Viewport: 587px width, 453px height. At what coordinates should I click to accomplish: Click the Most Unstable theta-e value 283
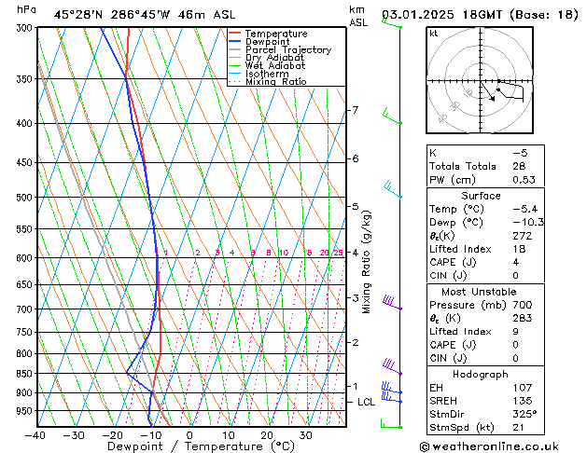click(523, 318)
